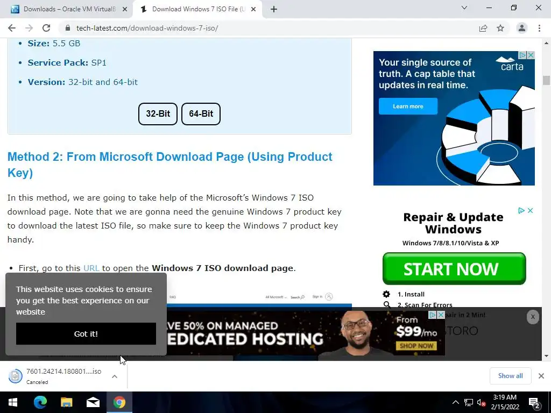Click the Version: 32-bit and 64-bit text
This screenshot has height=413, width=551.
82,82
